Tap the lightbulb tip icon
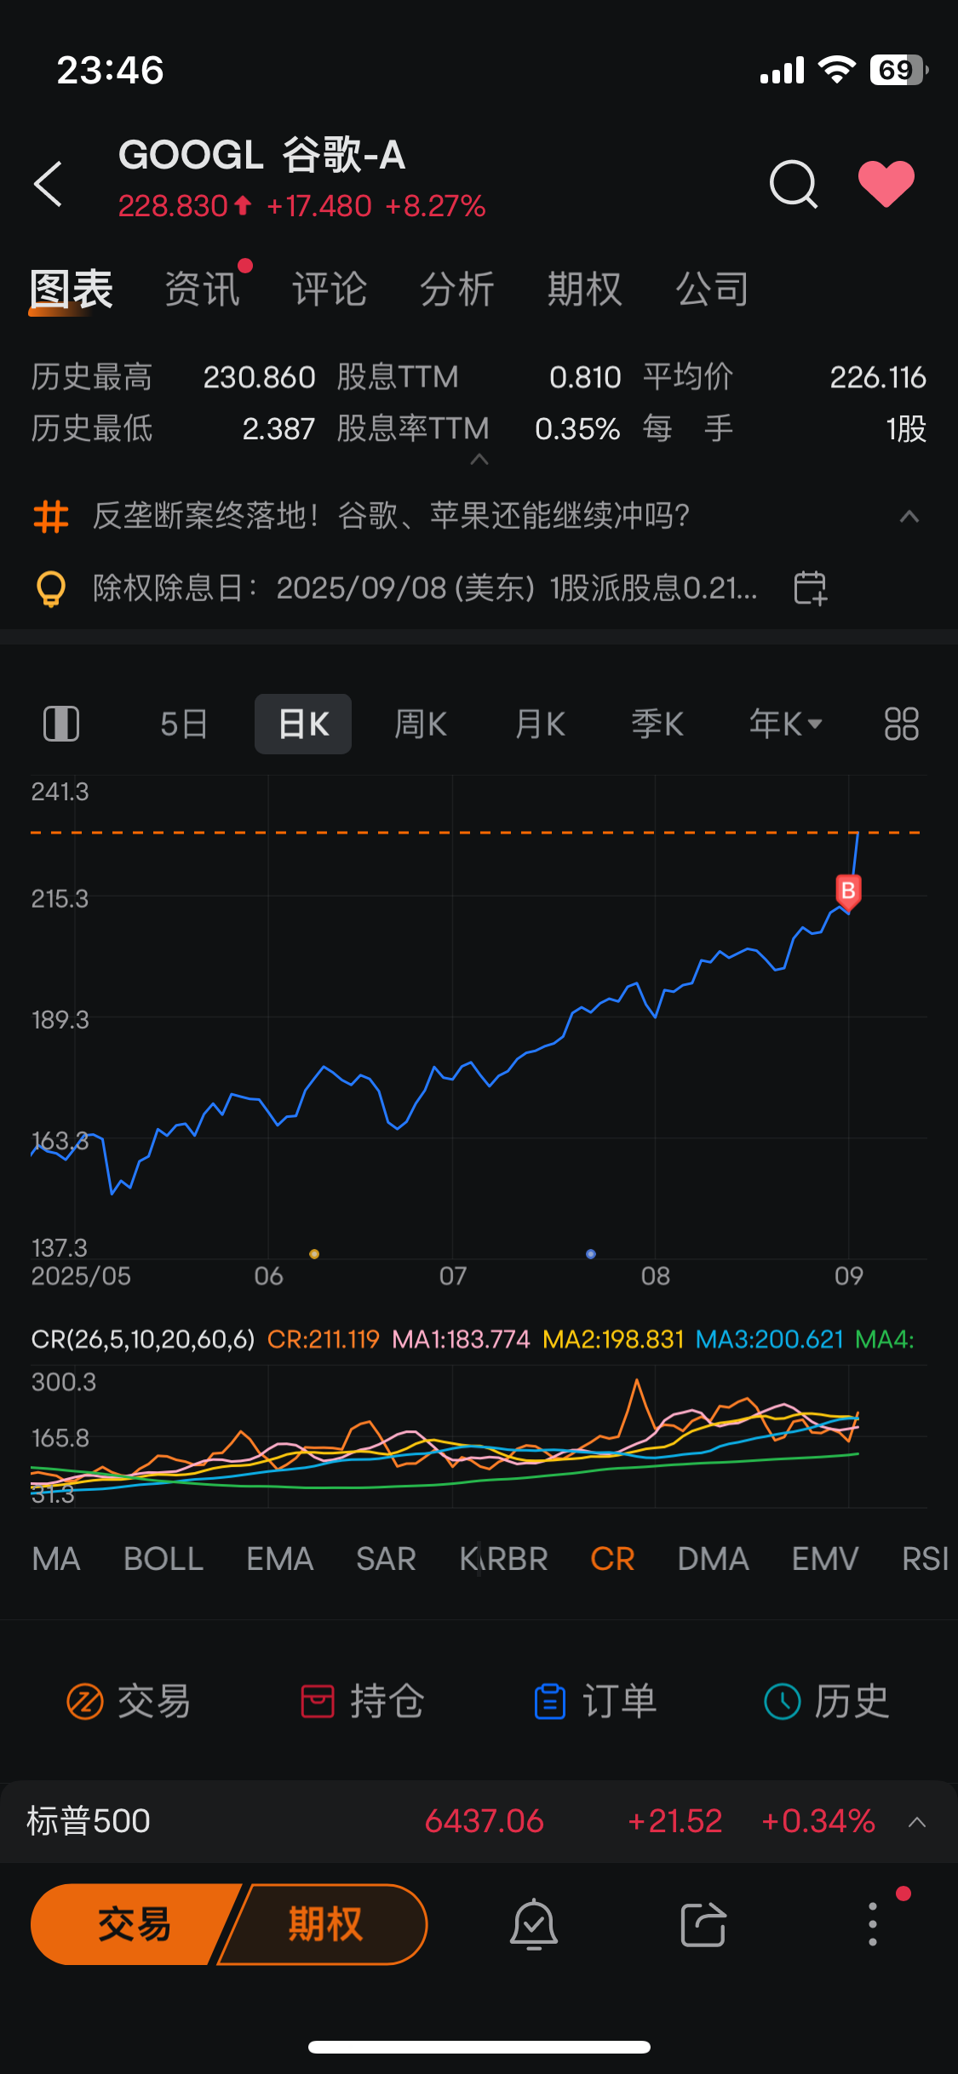This screenshot has width=958, height=2074. click(x=51, y=588)
